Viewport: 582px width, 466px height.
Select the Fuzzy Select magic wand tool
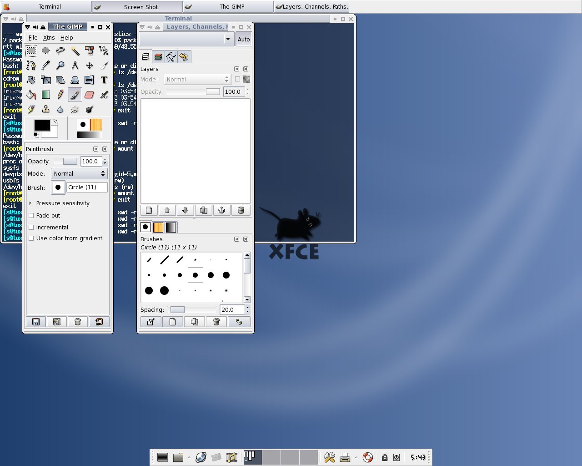75,51
